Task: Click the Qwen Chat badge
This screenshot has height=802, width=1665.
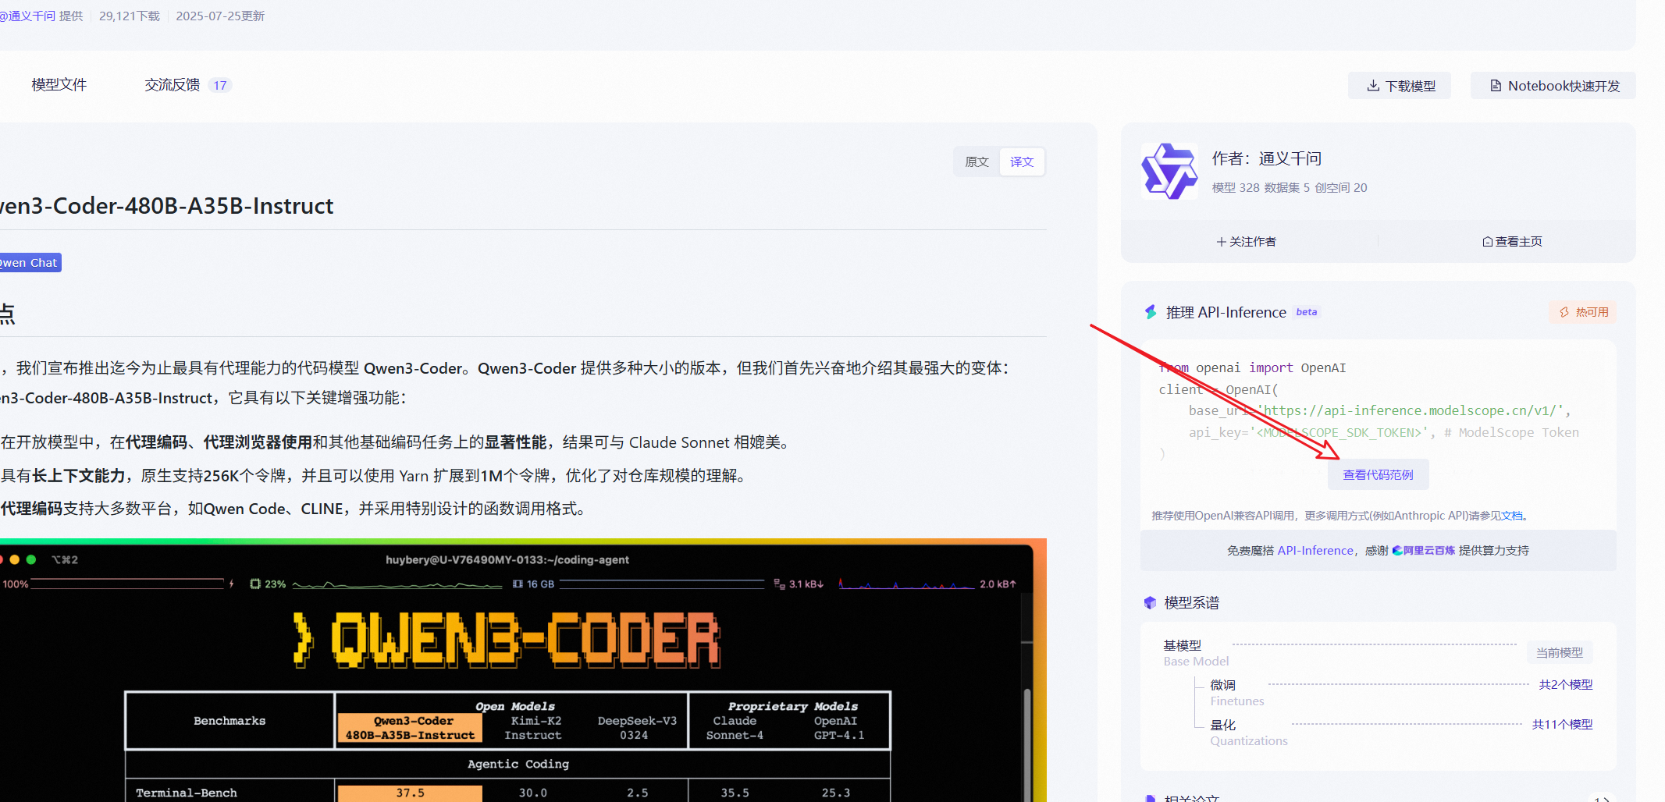Action: (29, 263)
